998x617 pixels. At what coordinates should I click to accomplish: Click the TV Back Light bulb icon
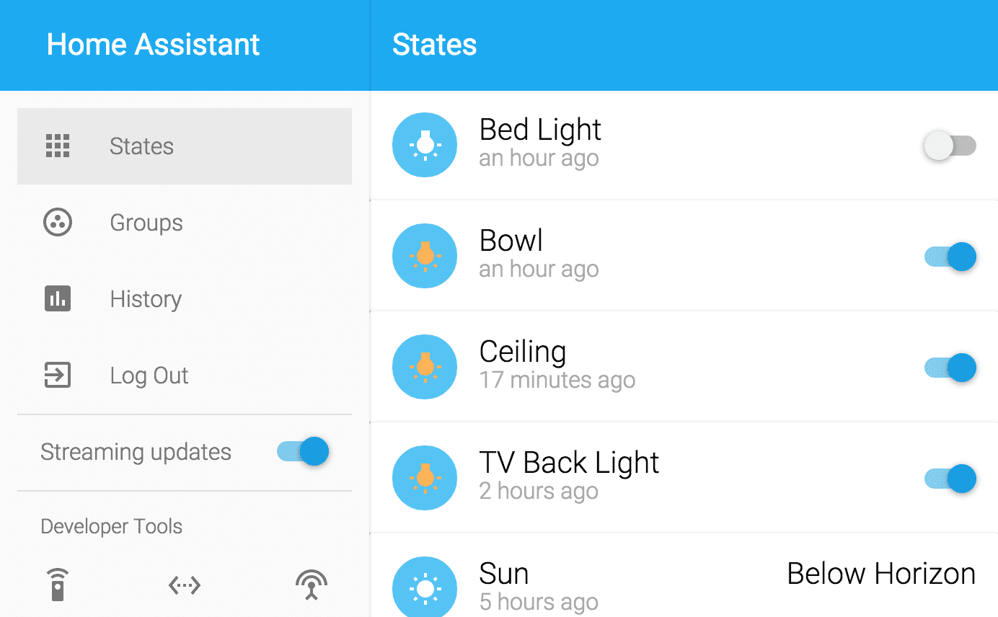pyautogui.click(x=425, y=478)
